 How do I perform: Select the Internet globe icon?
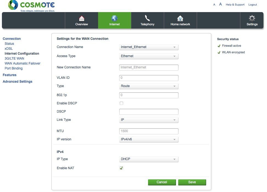click(114, 18)
